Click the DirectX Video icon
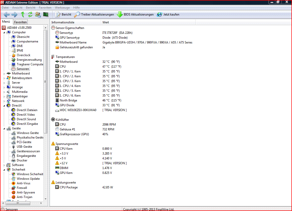 click(13, 115)
